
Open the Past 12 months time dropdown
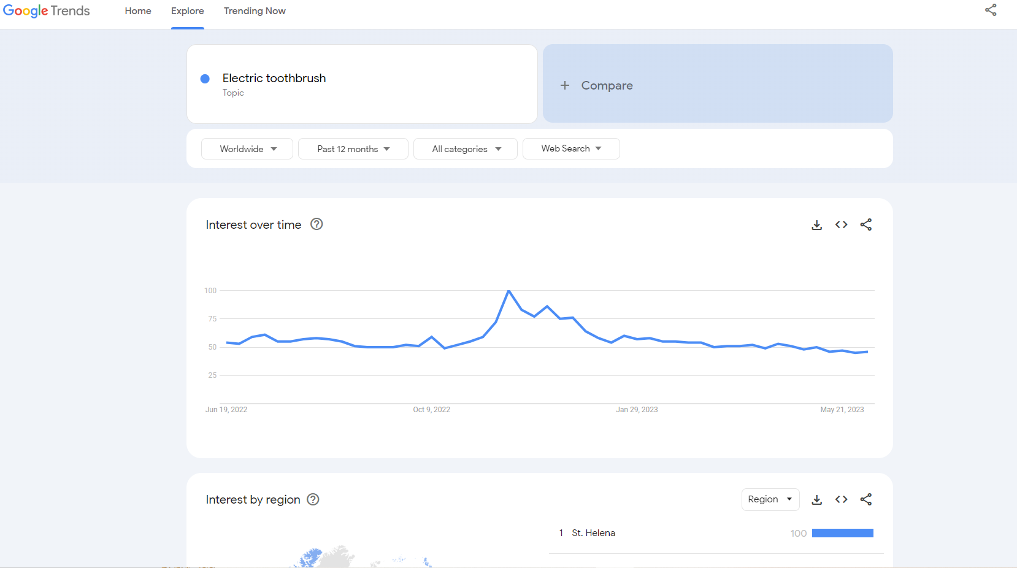353,149
